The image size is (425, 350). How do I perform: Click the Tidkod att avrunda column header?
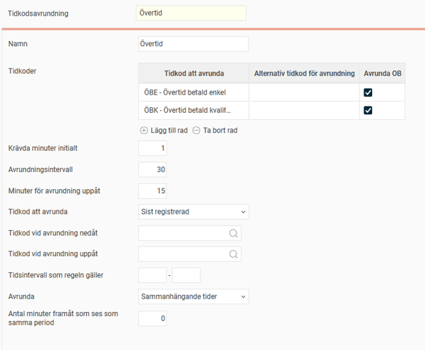click(193, 74)
